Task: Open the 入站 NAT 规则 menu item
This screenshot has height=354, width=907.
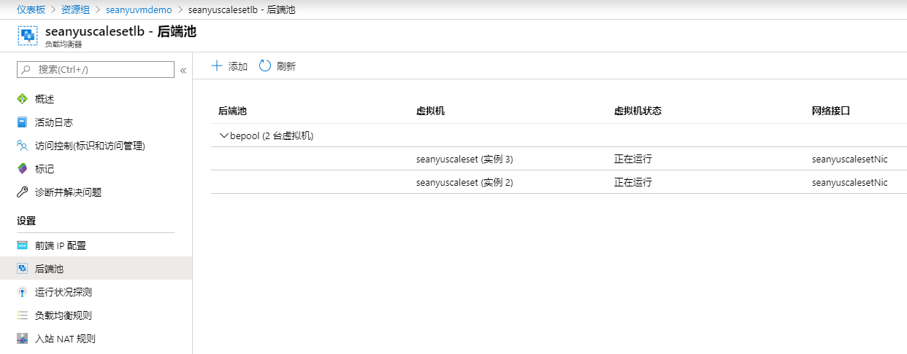Action: tap(64, 339)
